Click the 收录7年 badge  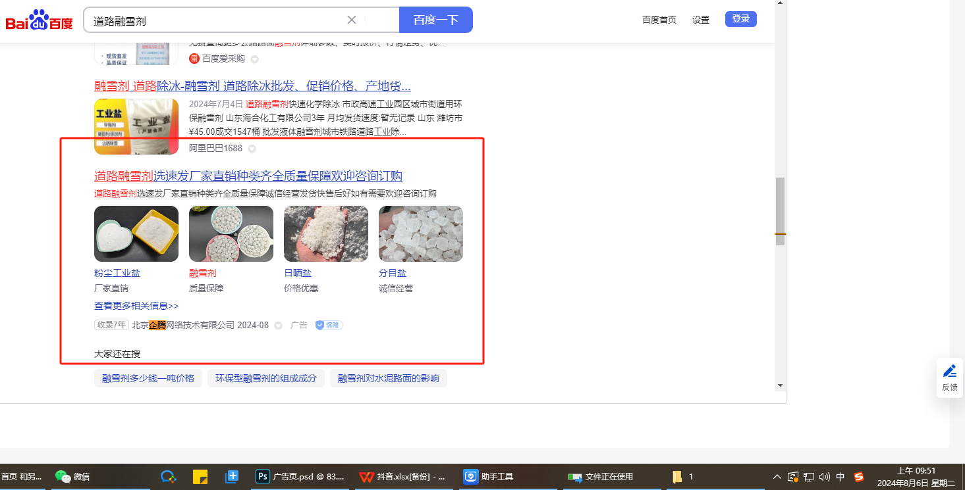coord(111,325)
